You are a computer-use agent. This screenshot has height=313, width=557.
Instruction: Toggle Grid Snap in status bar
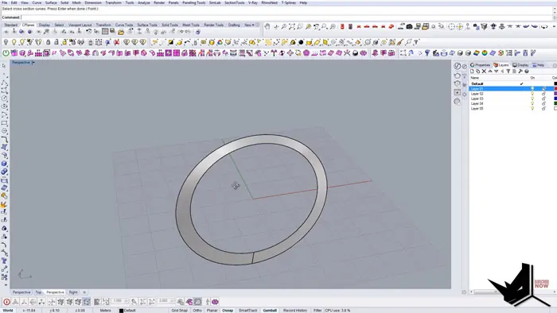click(x=179, y=311)
